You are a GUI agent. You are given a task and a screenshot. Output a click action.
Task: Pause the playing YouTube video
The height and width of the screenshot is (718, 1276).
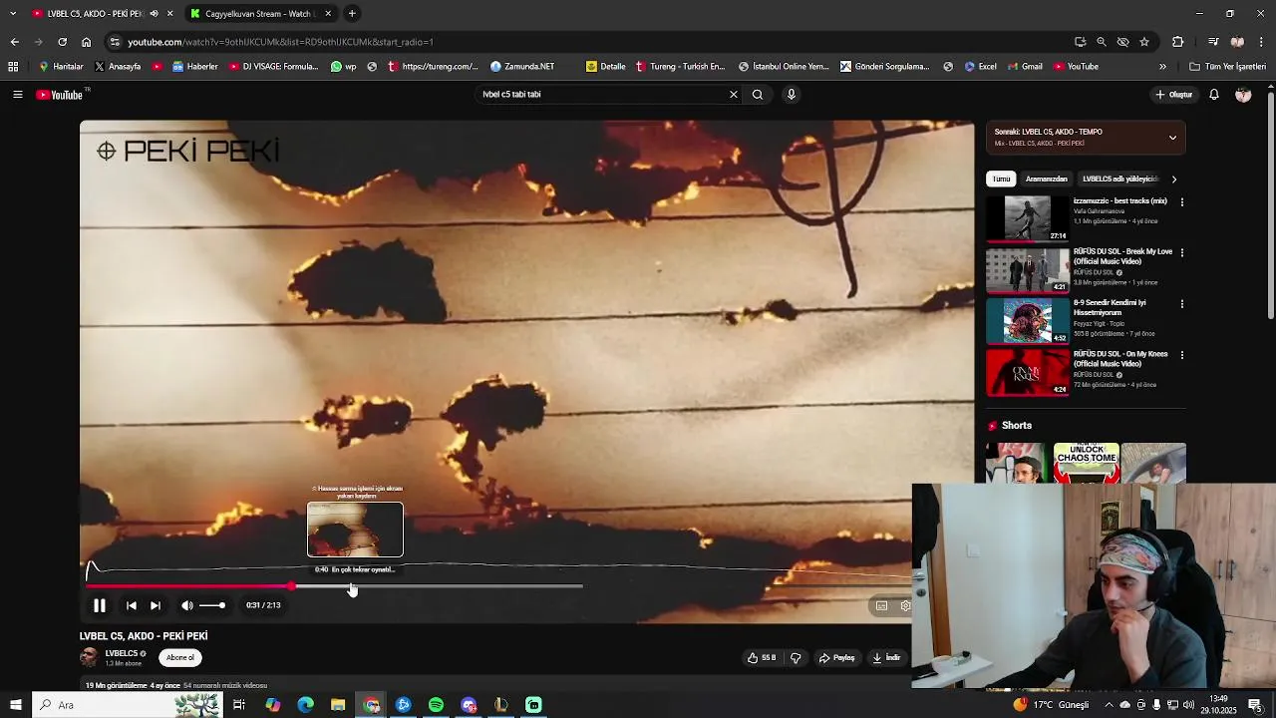pyautogui.click(x=100, y=605)
